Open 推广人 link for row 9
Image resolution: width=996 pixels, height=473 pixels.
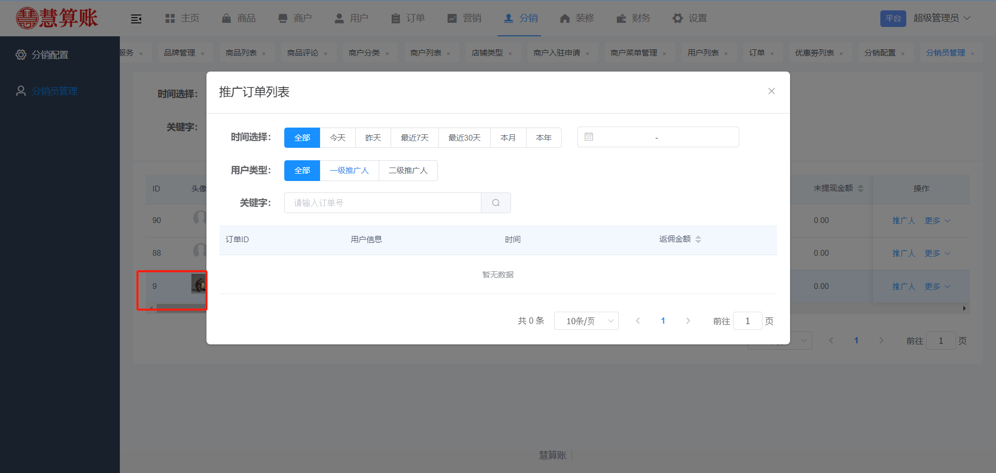point(903,286)
